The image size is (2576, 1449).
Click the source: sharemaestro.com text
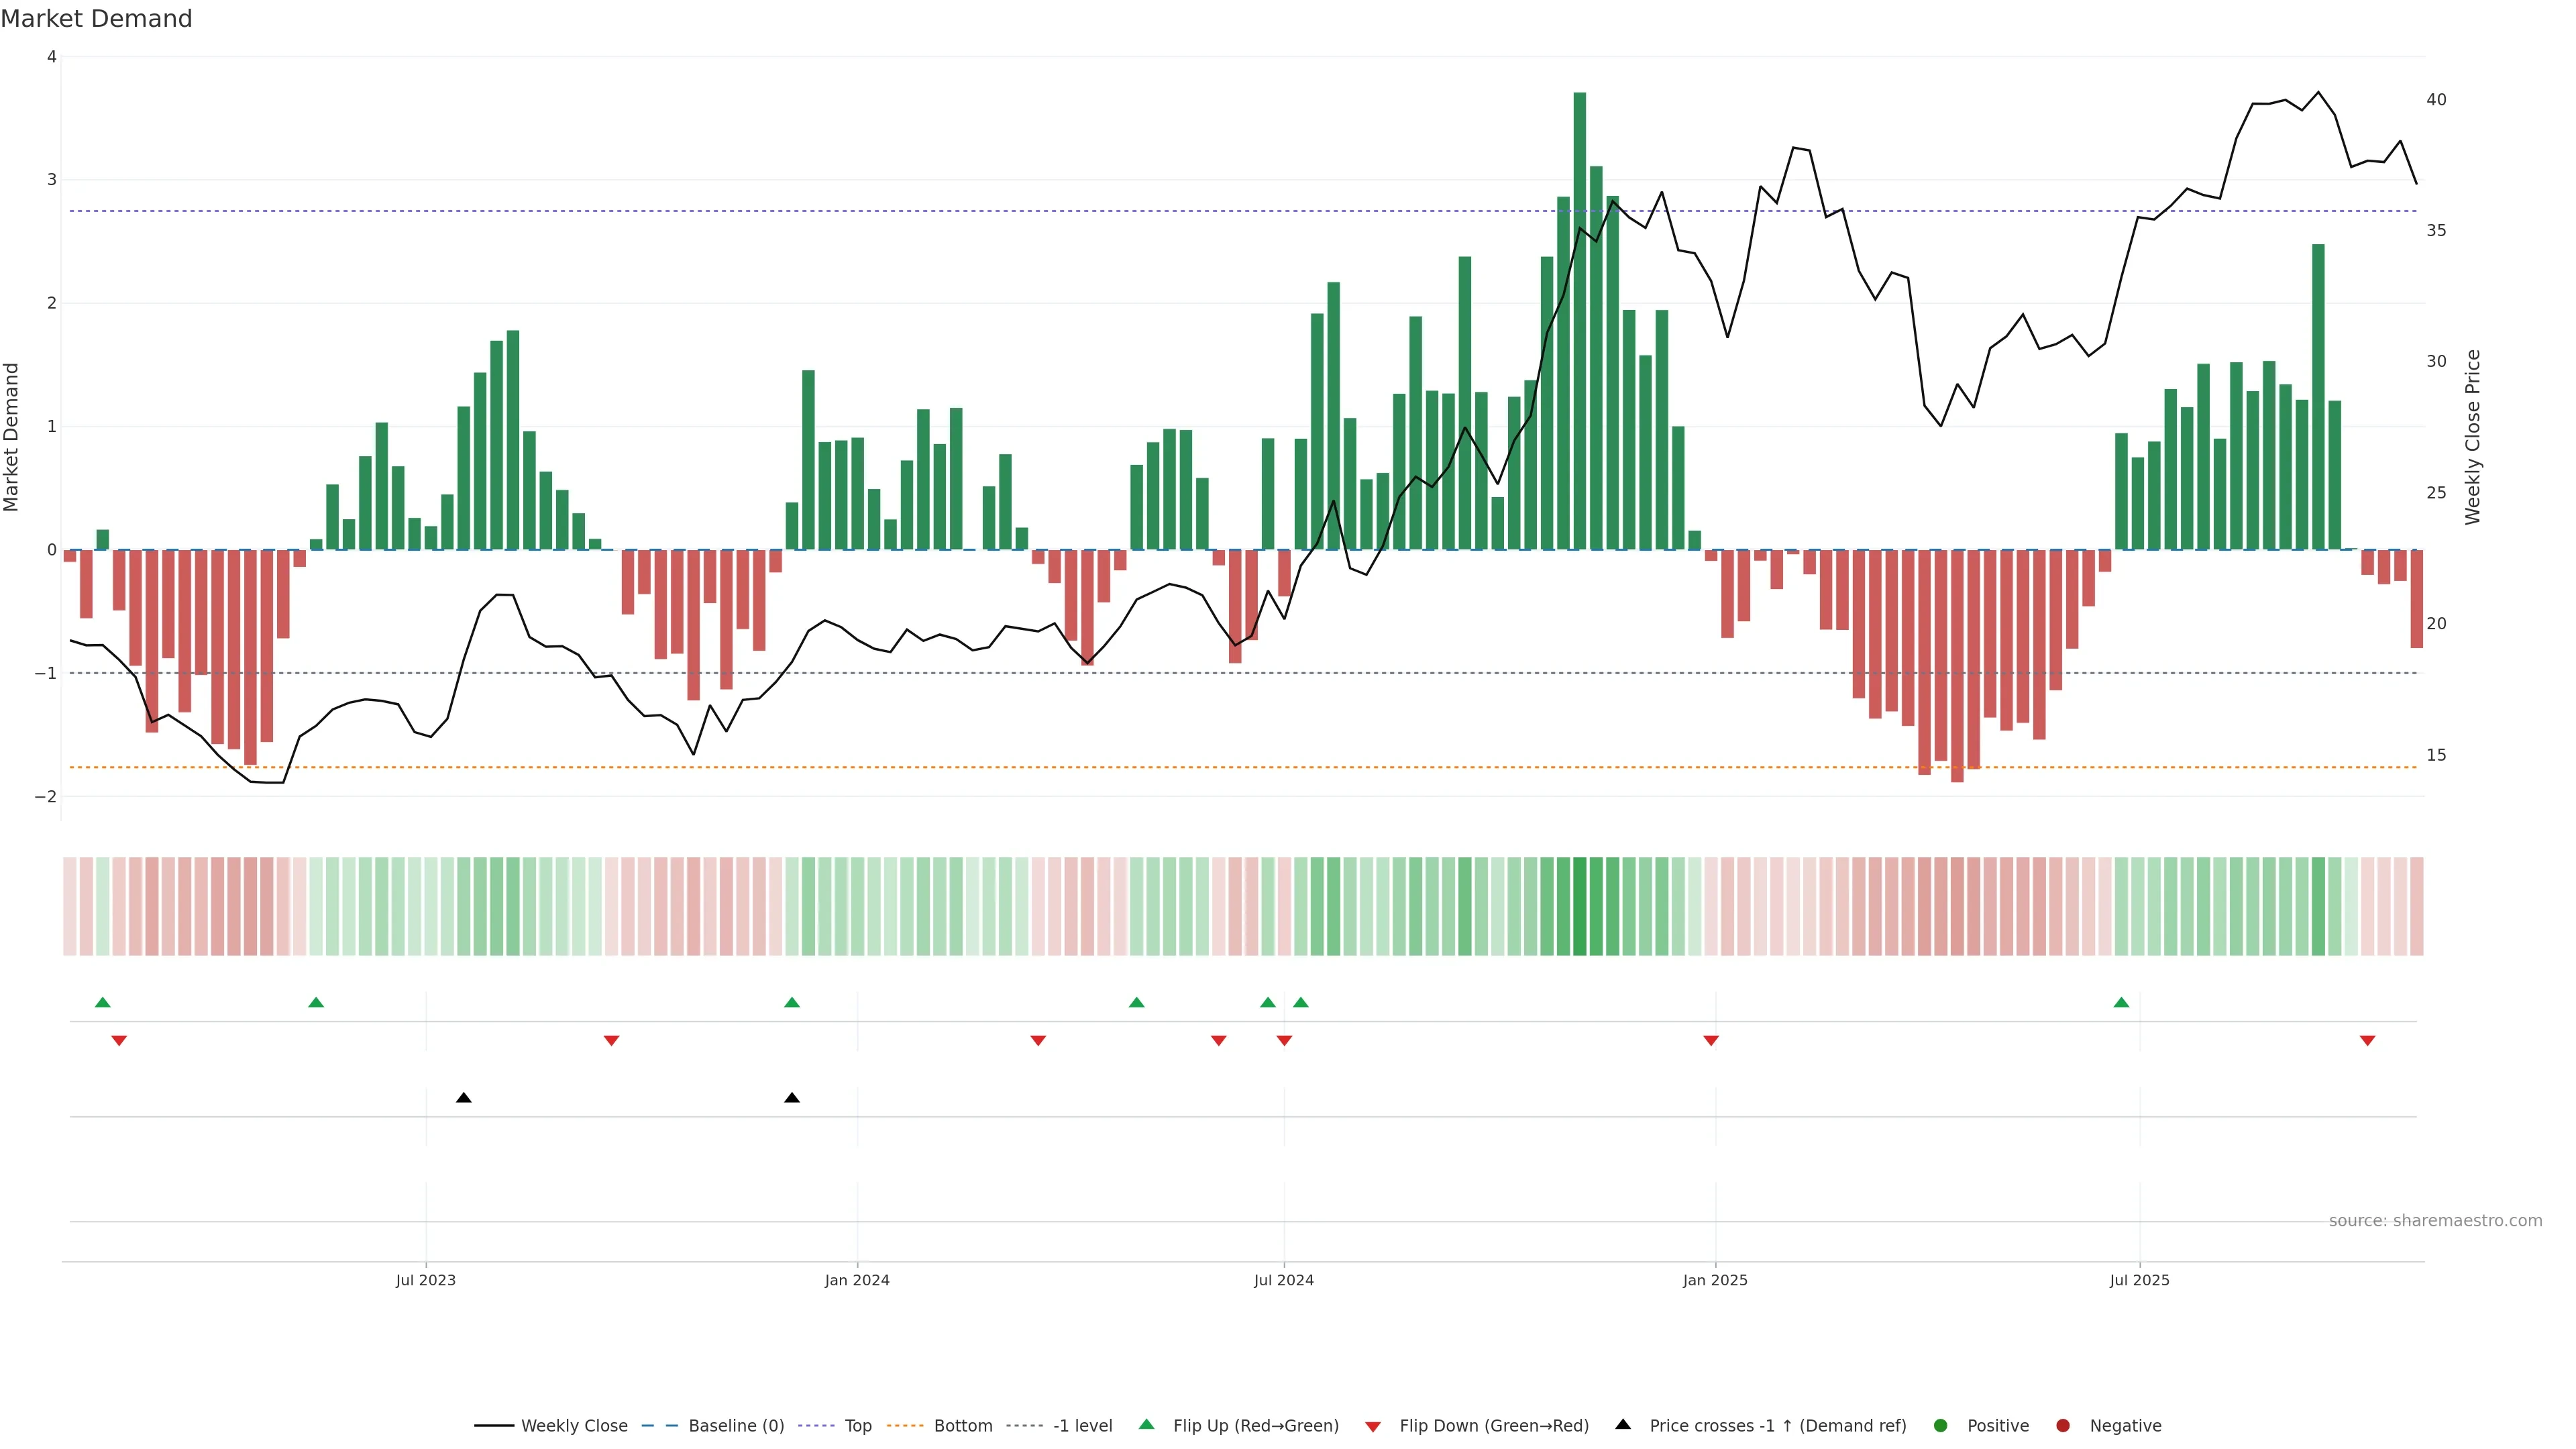(2435, 1221)
